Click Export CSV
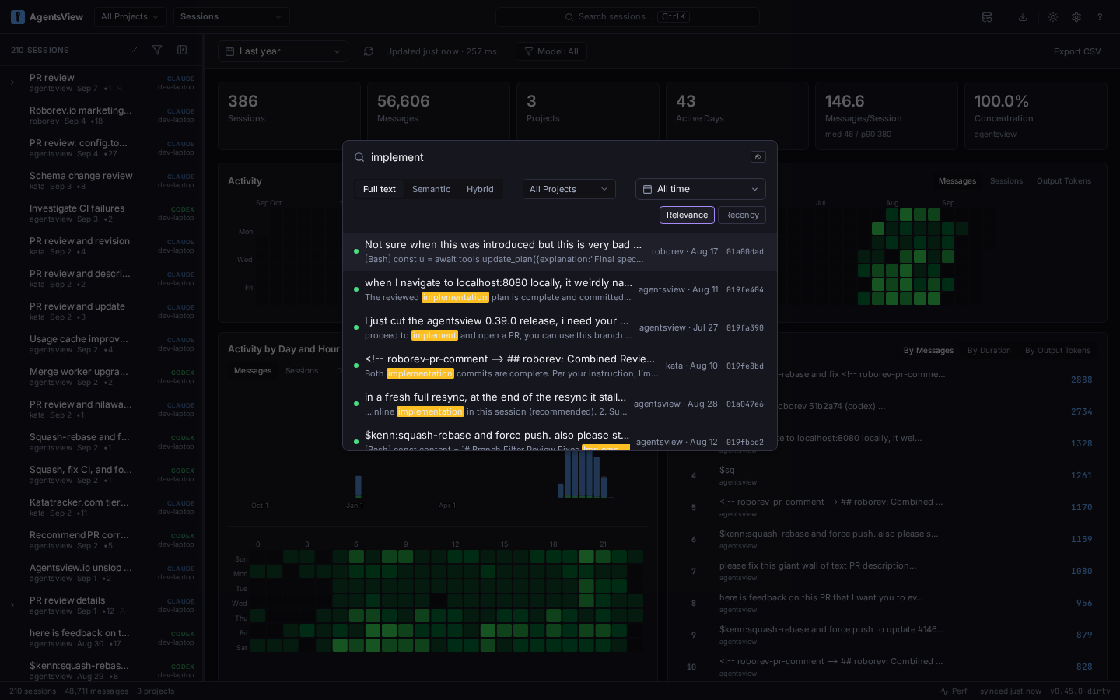The width and height of the screenshot is (1120, 700). [1077, 51]
